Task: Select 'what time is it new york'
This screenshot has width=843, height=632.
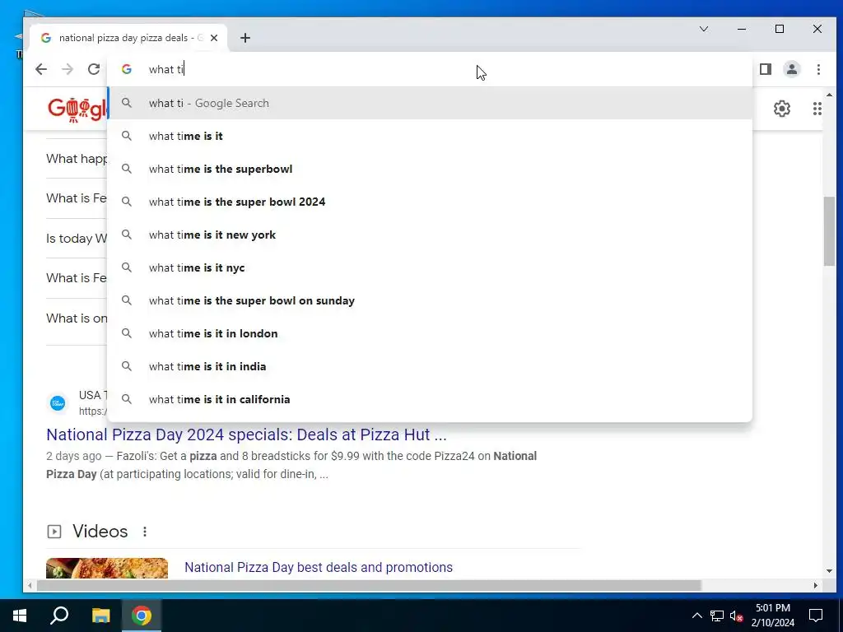Action: [x=430, y=235]
